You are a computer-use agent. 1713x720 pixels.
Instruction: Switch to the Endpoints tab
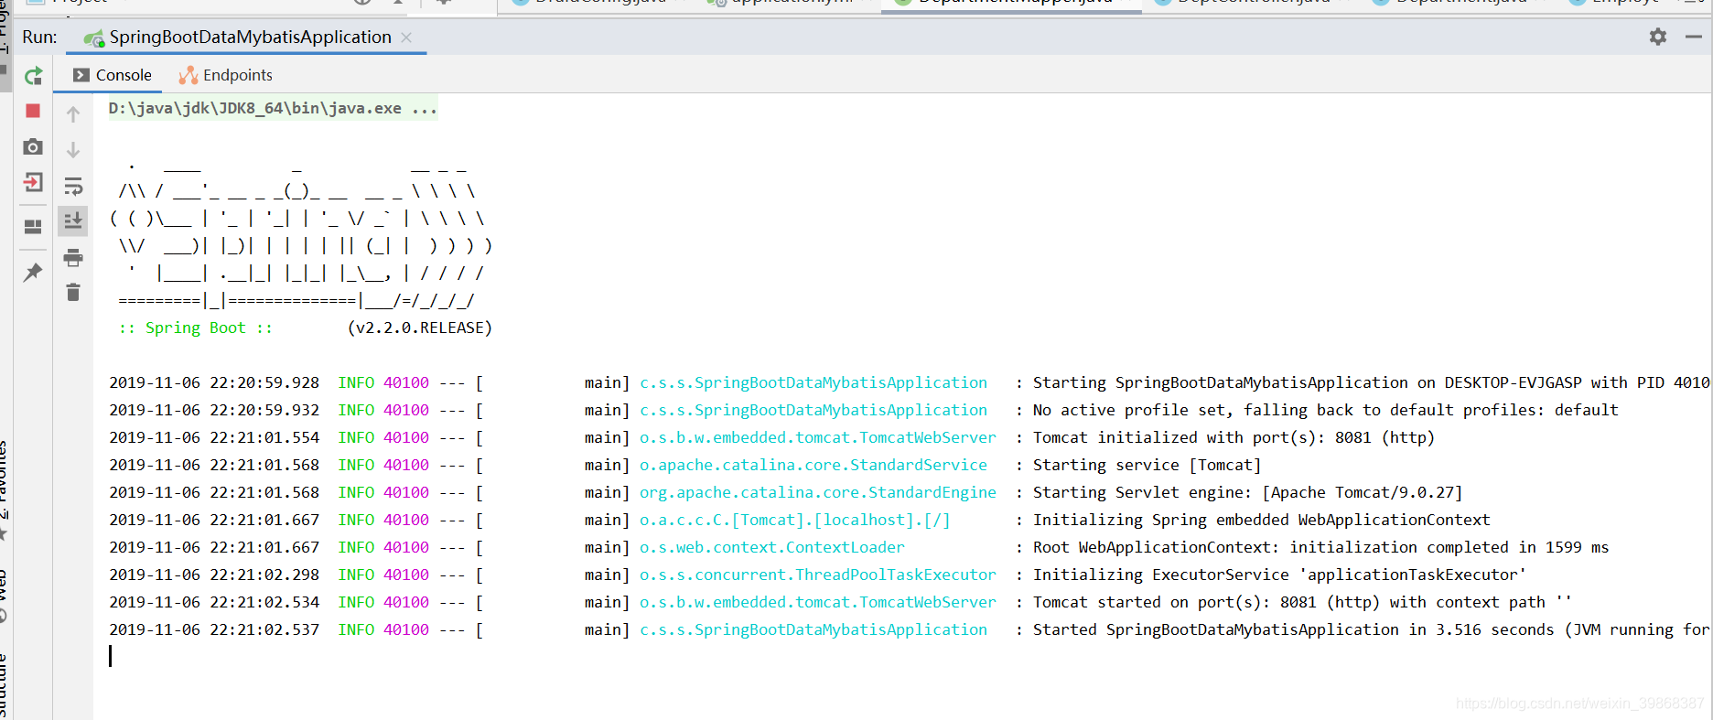[225, 75]
